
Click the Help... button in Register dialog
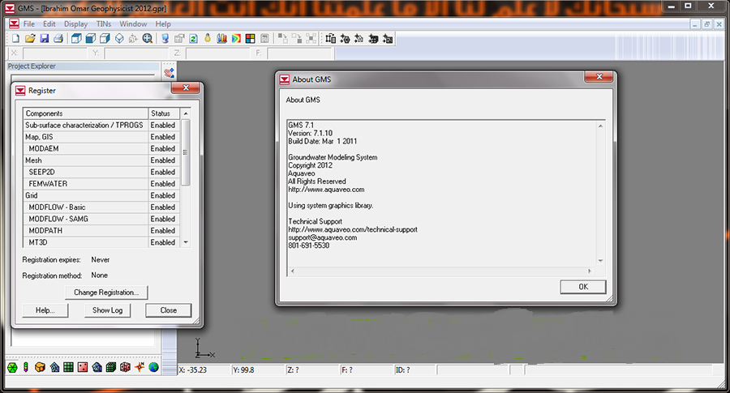pyautogui.click(x=45, y=310)
